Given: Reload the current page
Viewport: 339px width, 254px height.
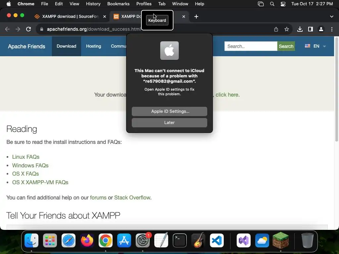Looking at the screenshot, I should click(28, 29).
